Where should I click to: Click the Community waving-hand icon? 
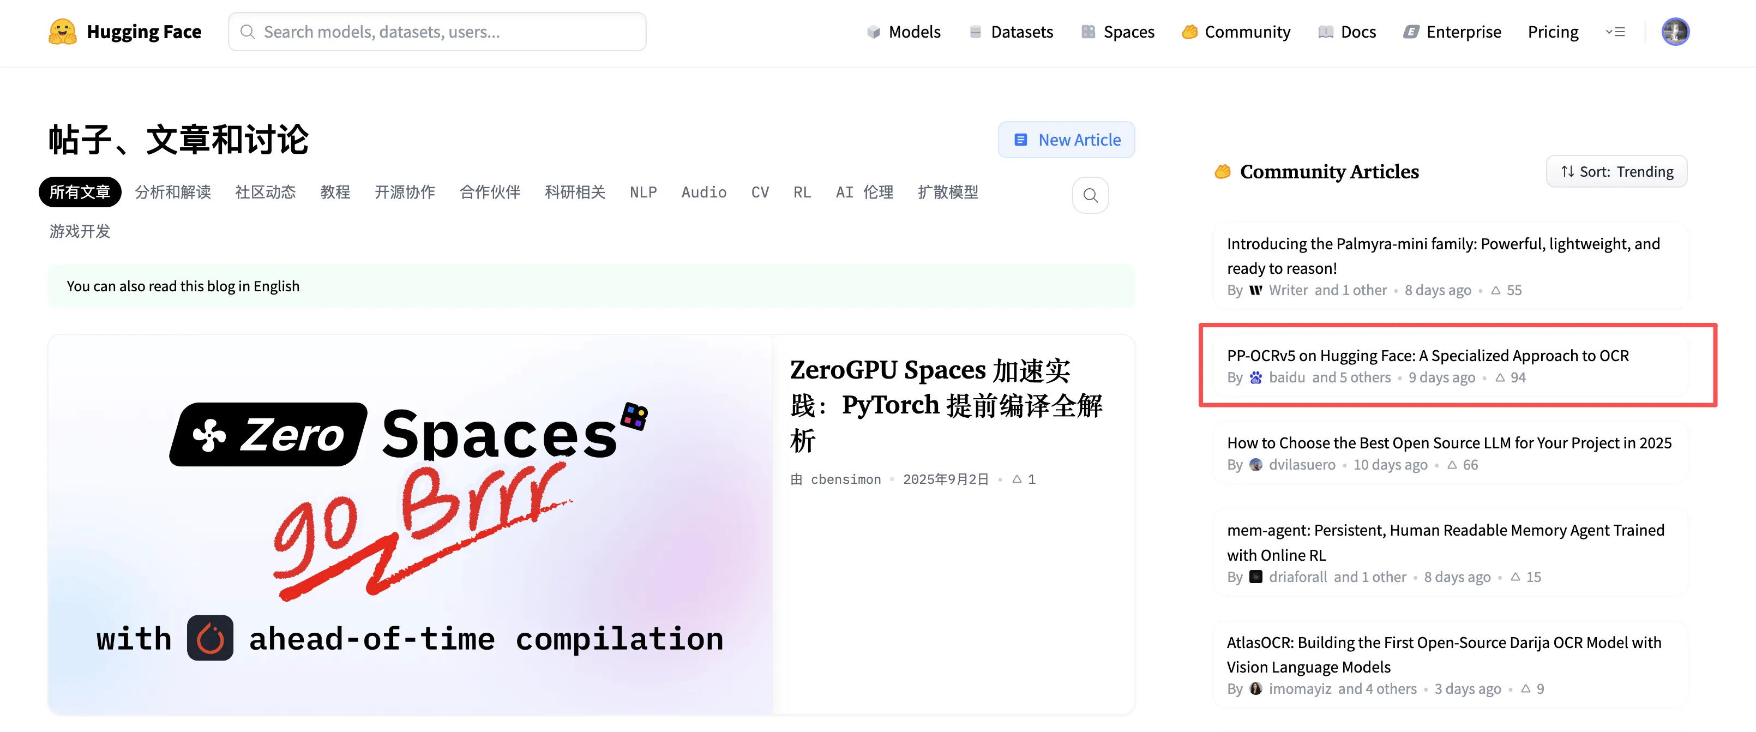[x=1189, y=31]
